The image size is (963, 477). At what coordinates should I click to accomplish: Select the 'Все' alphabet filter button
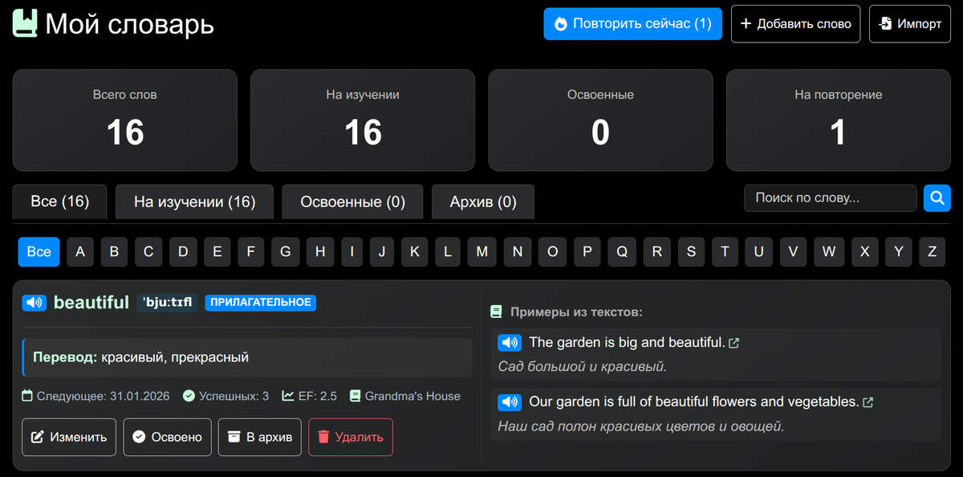coord(39,251)
